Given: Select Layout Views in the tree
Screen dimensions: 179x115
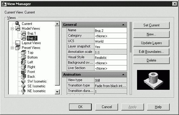Looking at the screenshot, I should click(31, 43).
